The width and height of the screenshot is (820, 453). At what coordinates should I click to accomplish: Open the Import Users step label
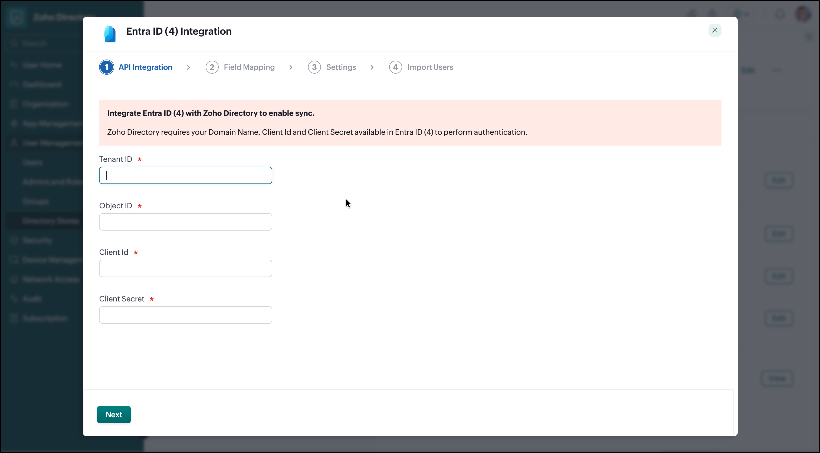point(430,67)
